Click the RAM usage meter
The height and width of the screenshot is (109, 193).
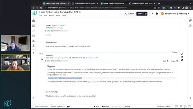click(187, 106)
